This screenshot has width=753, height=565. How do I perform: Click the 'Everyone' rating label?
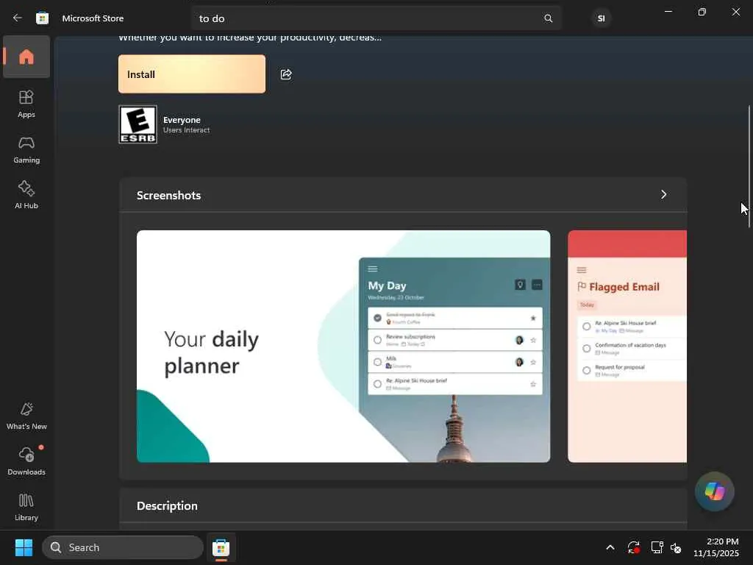182,120
